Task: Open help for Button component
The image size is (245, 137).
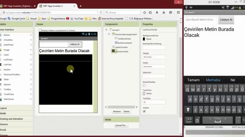Action: (x=31, y=35)
